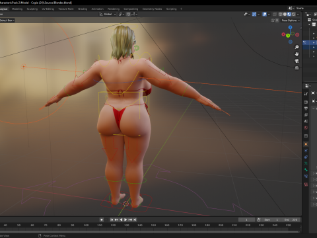Click the use preview range clock icon
This screenshot has width=317, height=238.
tap(259, 219)
